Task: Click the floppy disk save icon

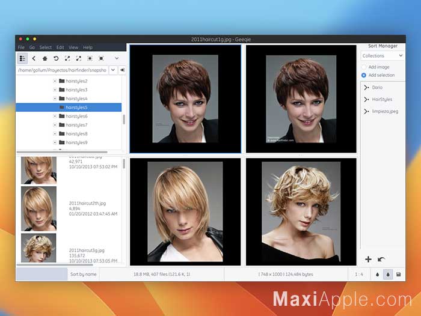Action: [398, 274]
